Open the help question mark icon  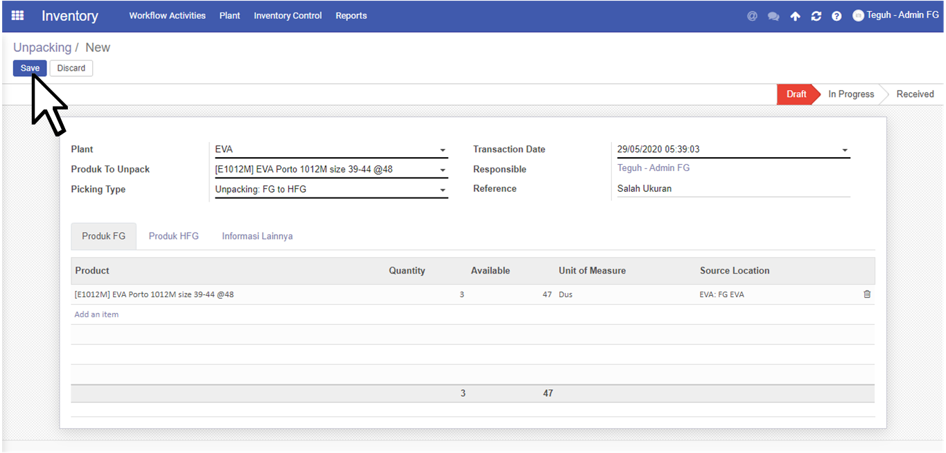tap(836, 16)
